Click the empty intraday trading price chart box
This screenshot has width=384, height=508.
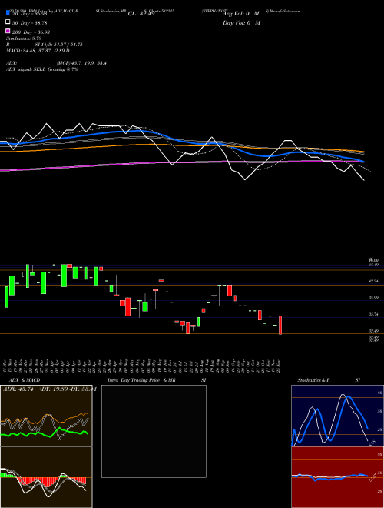(x=154, y=431)
